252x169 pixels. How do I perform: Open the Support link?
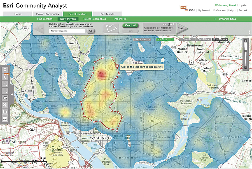pos(243,10)
